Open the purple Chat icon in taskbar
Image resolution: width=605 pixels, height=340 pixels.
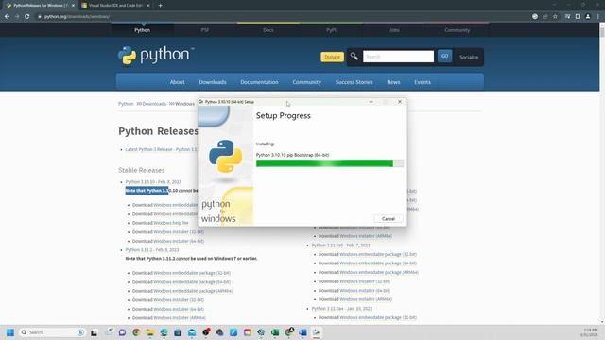pyautogui.click(x=122, y=332)
